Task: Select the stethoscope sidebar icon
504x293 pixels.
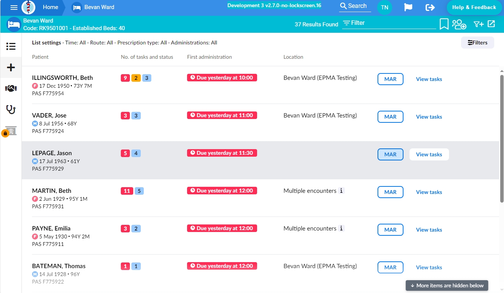Action: pyautogui.click(x=11, y=110)
